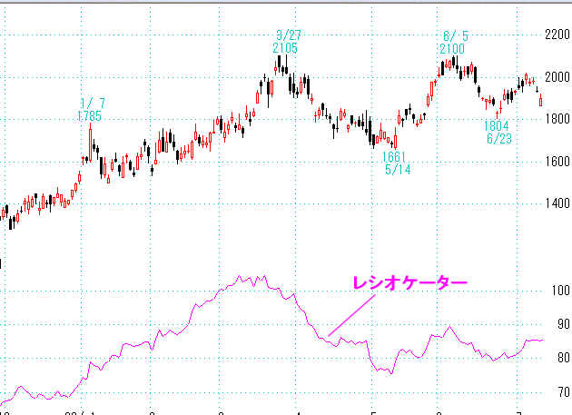The height and width of the screenshot is (415, 572).
Task: Click the 2000 price axis label
Action: tap(556, 77)
